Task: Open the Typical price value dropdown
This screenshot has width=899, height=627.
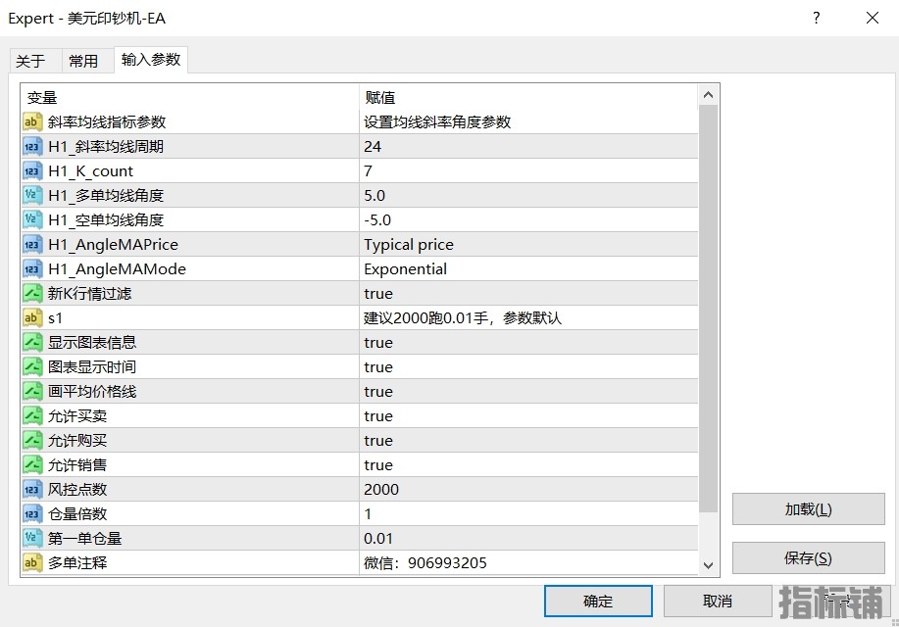Action: 528,245
